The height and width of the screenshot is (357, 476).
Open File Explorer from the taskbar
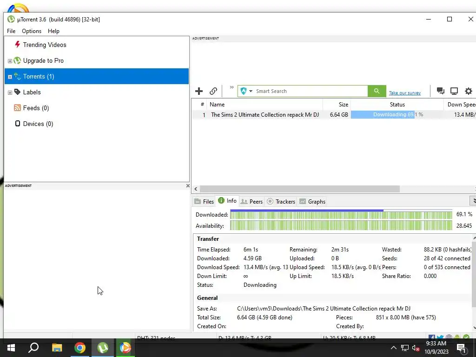click(x=57, y=348)
